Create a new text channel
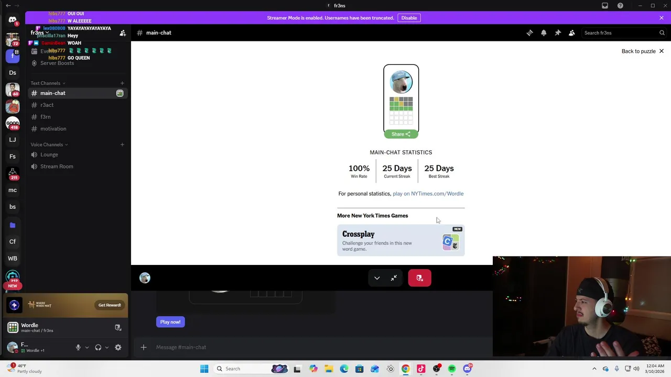 click(x=122, y=83)
